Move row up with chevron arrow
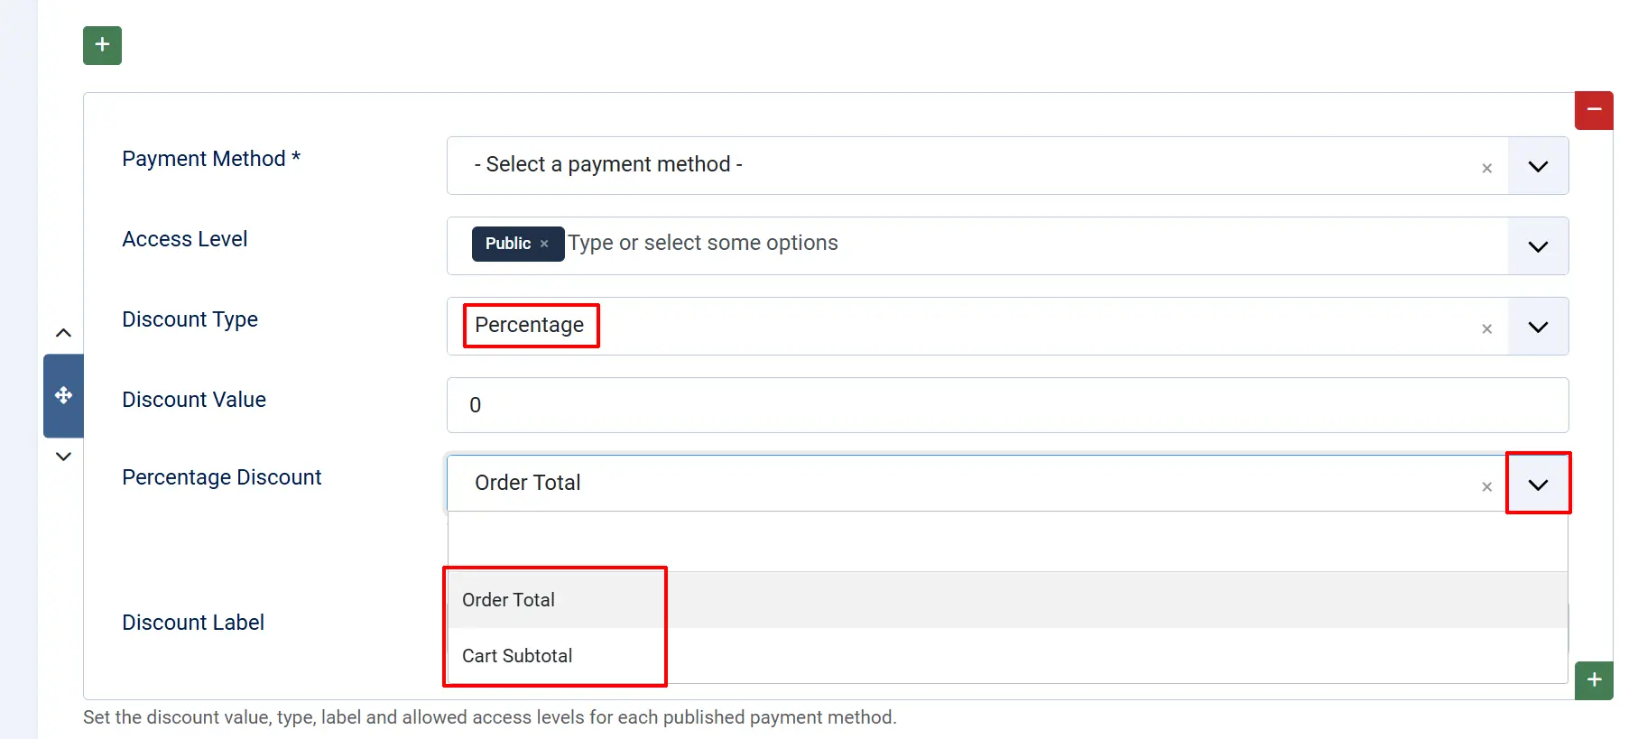Image resolution: width=1647 pixels, height=739 pixels. [63, 333]
